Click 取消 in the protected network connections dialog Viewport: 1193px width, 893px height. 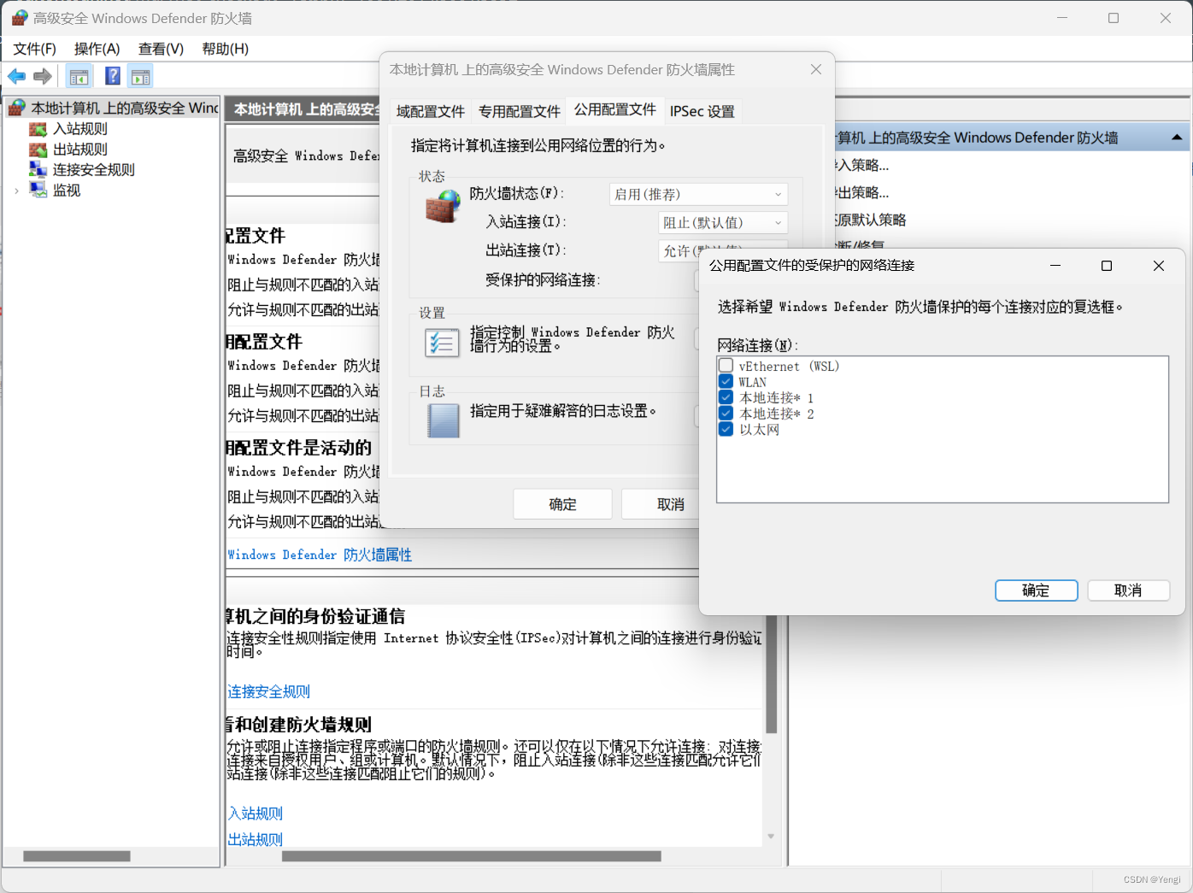click(1129, 590)
